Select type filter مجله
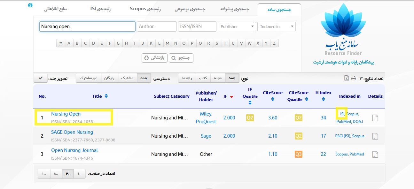Image resolution: width=414 pixels, height=189 pixels. tap(217, 78)
